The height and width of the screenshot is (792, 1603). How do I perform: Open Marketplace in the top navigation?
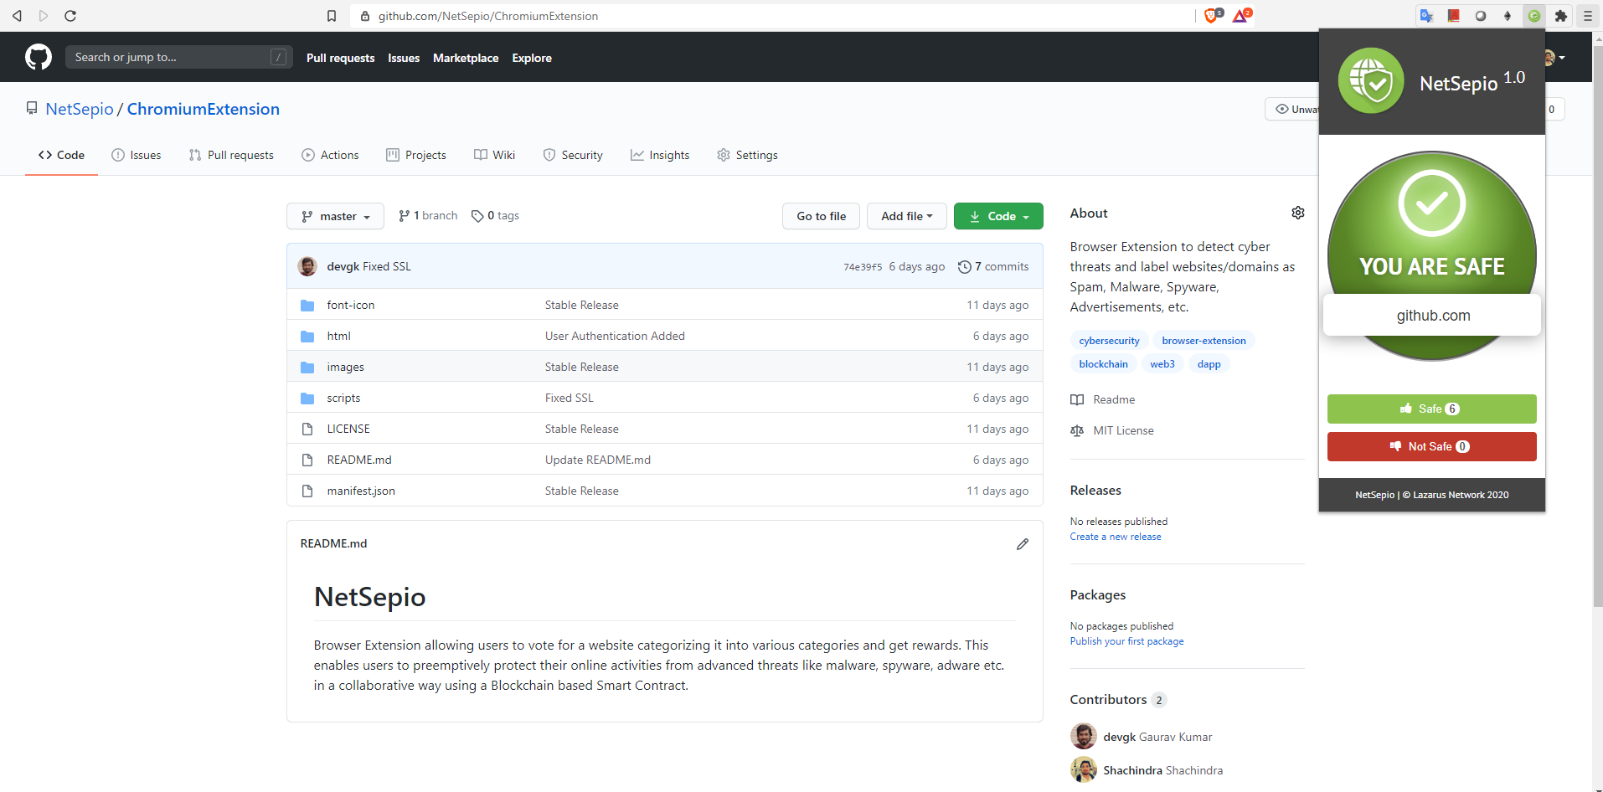tap(466, 58)
